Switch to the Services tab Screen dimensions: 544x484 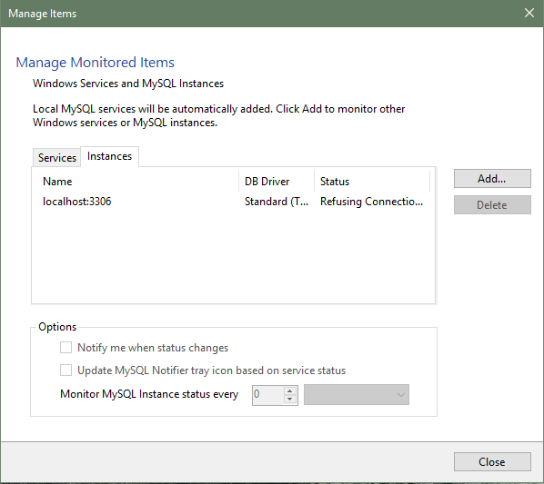pyautogui.click(x=57, y=158)
